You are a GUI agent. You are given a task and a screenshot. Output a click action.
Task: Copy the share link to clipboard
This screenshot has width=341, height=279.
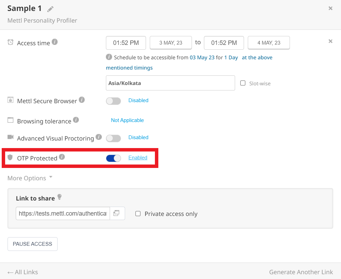117,213
